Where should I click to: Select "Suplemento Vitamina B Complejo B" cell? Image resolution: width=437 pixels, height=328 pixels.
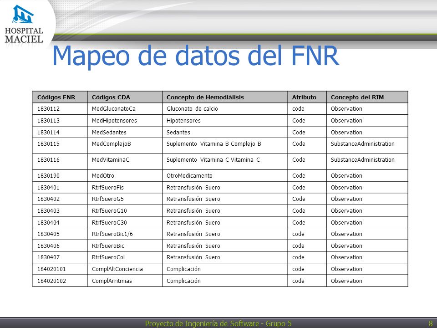[225, 146]
